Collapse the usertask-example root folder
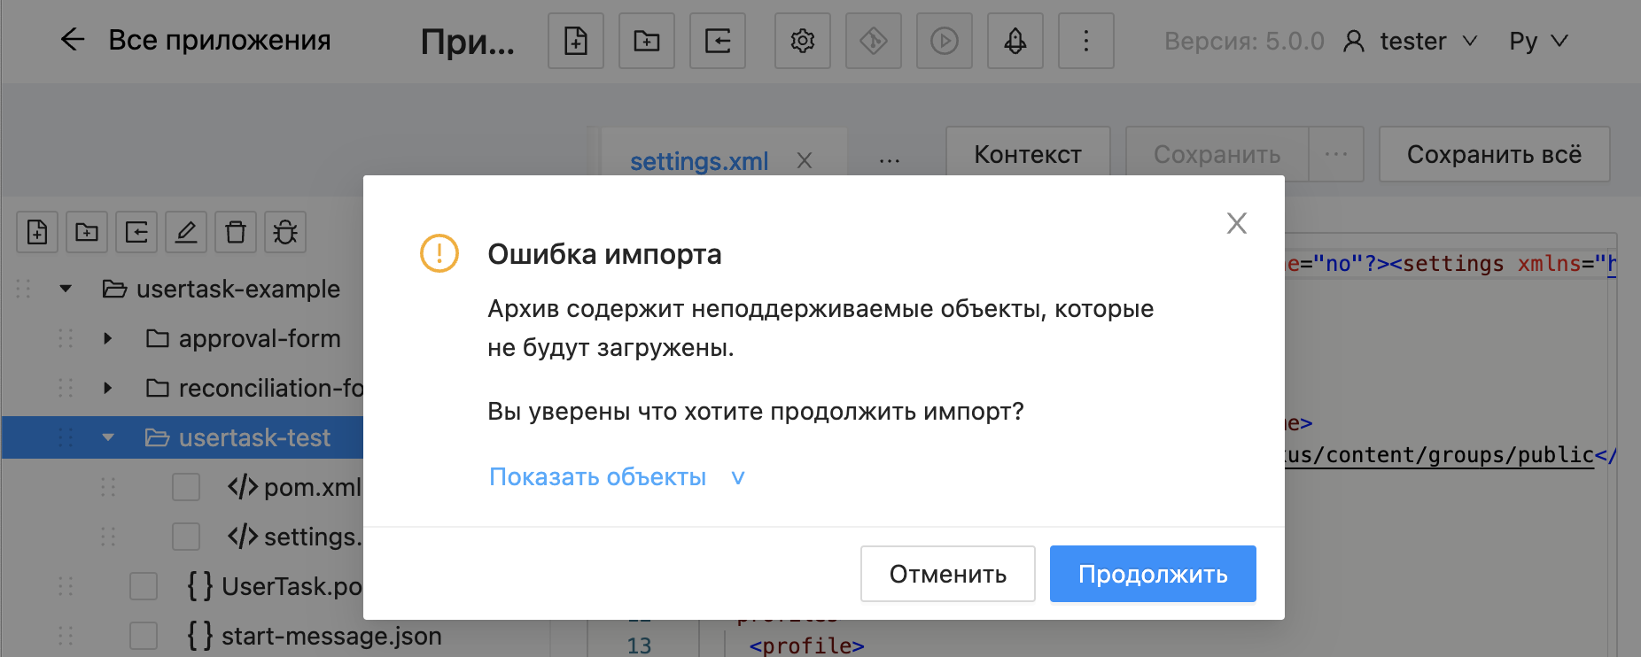1641x657 pixels. [66, 289]
